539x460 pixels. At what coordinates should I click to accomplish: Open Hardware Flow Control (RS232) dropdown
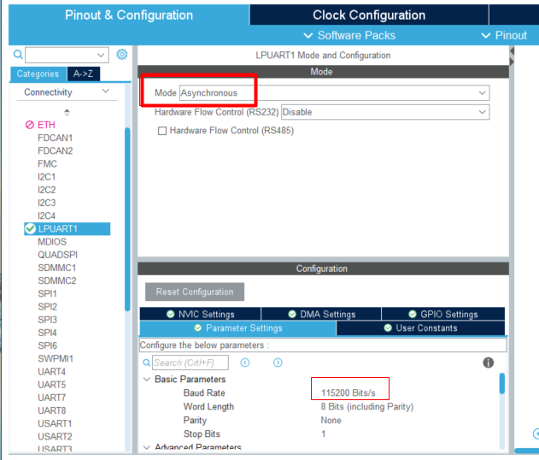coord(385,112)
